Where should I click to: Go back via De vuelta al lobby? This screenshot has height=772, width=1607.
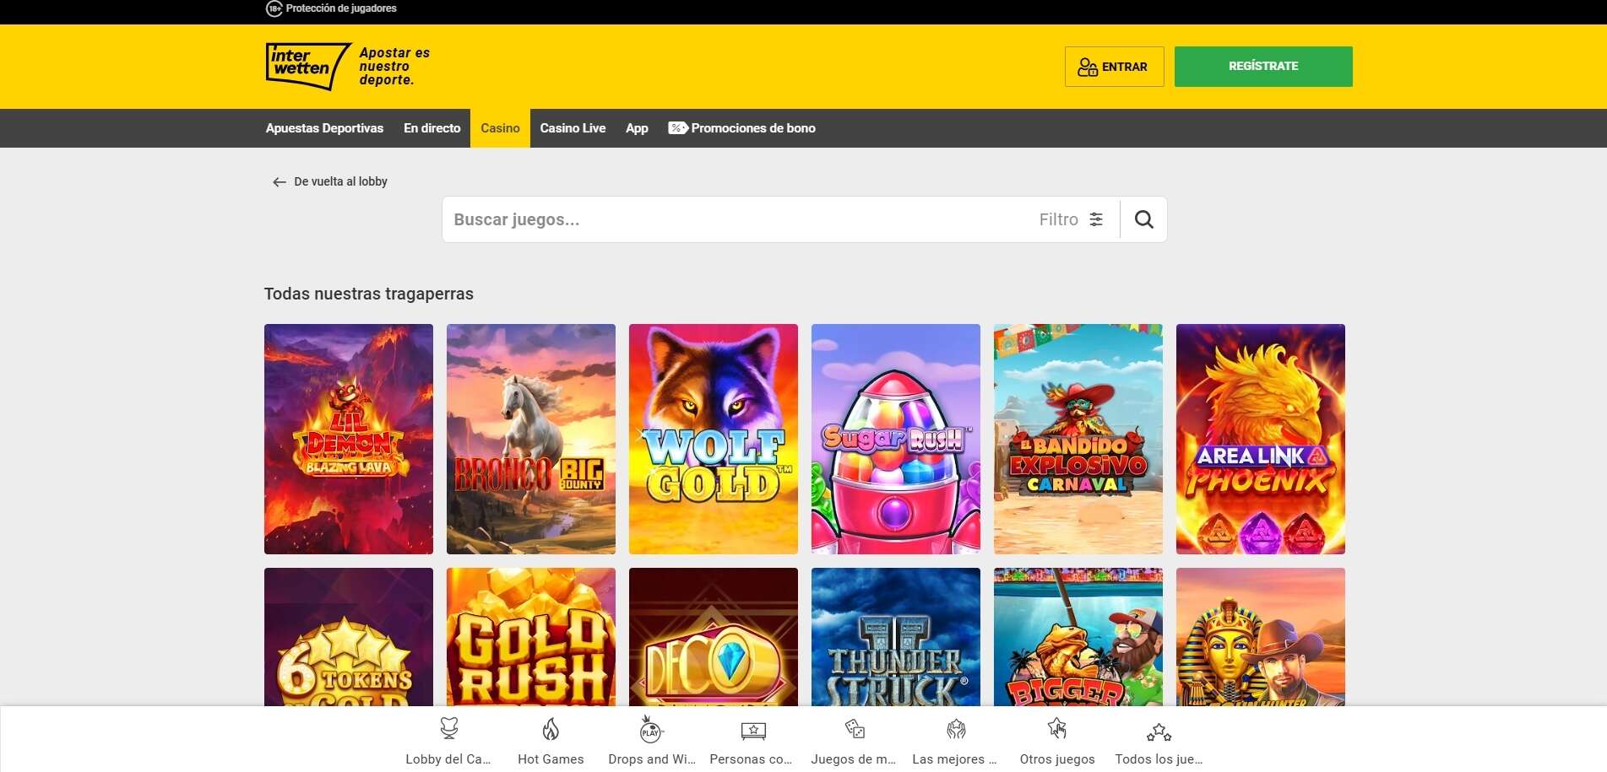click(330, 182)
